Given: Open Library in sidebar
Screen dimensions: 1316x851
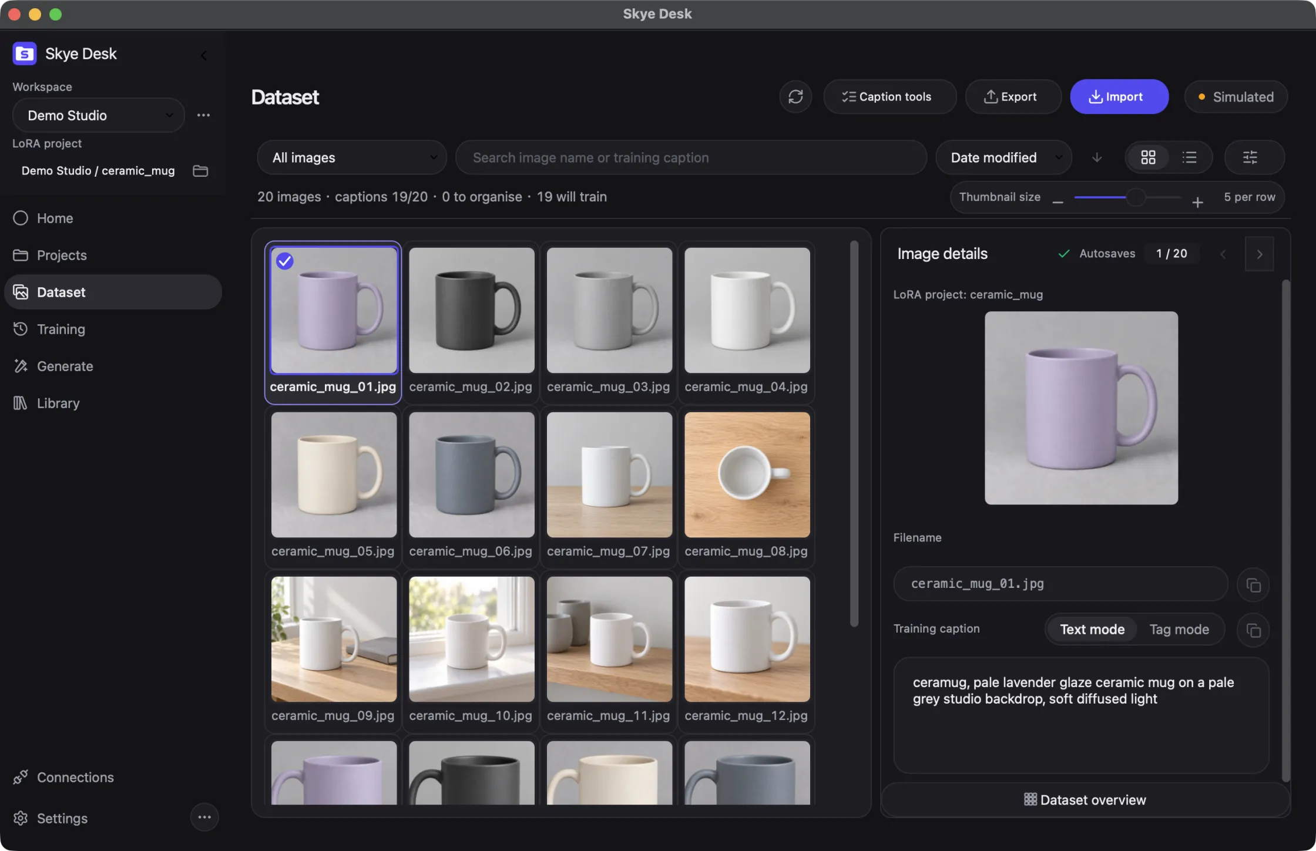Looking at the screenshot, I should click(x=113, y=403).
